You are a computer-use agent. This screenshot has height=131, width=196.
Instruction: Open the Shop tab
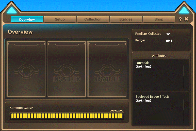[x=159, y=19]
